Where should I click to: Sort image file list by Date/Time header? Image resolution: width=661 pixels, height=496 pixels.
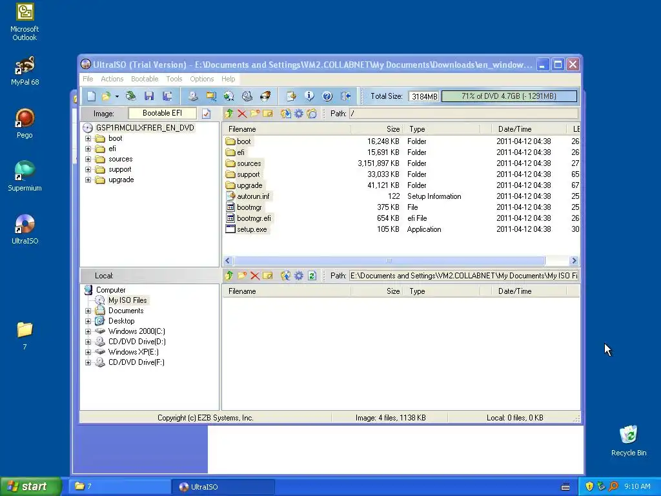529,129
